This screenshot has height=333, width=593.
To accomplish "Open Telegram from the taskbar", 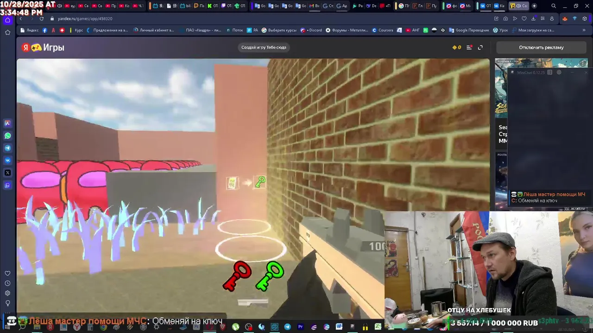I will coord(287,327).
